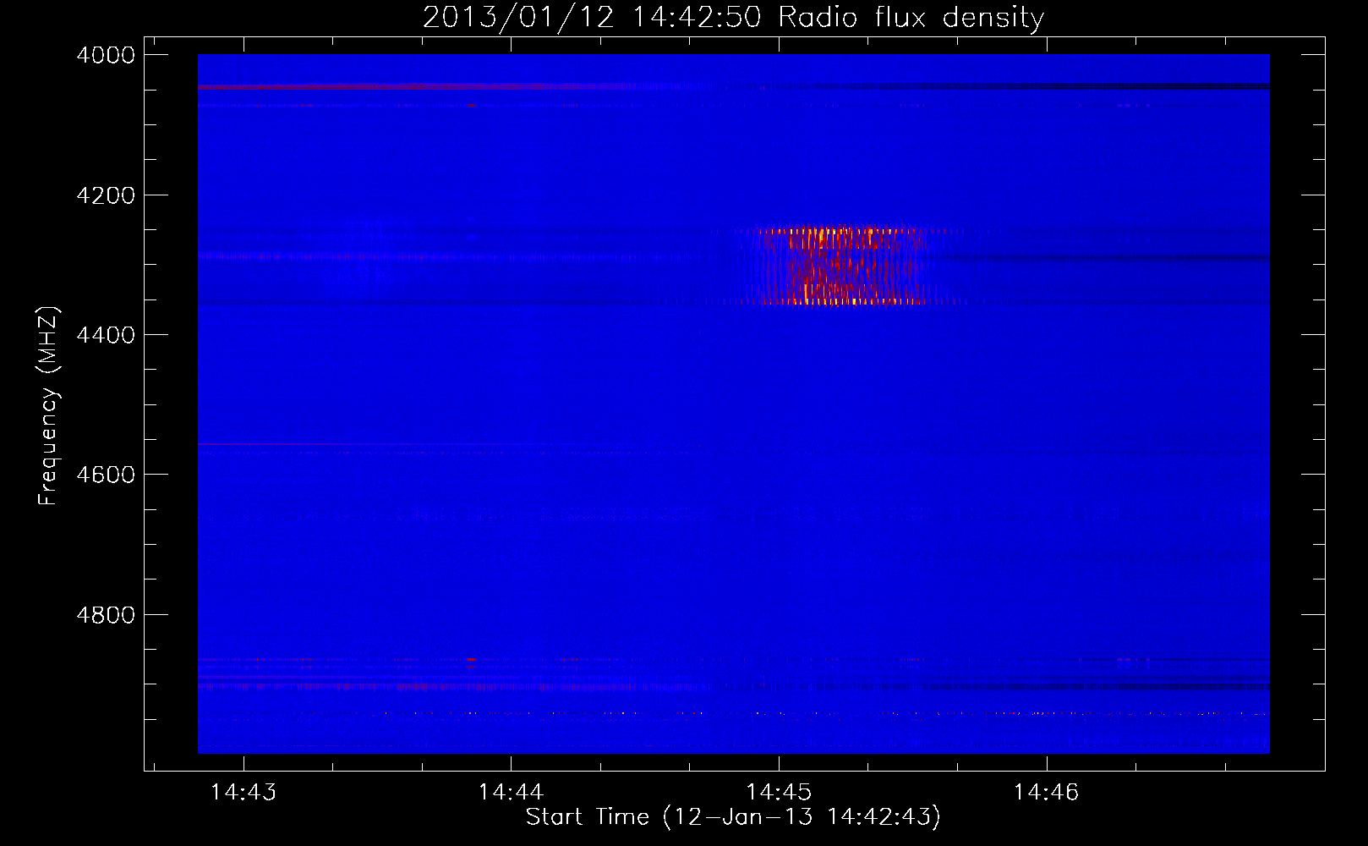1368x846 pixels.
Task: Click the 4200 frequency tick label
Action: pos(106,195)
